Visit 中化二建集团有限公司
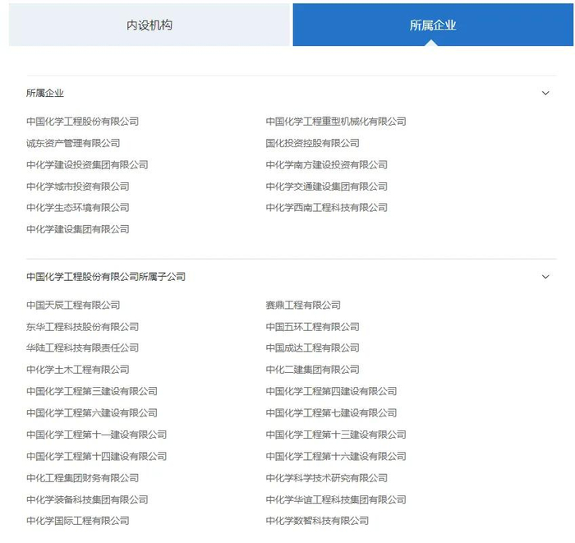The image size is (575, 543). 312,370
